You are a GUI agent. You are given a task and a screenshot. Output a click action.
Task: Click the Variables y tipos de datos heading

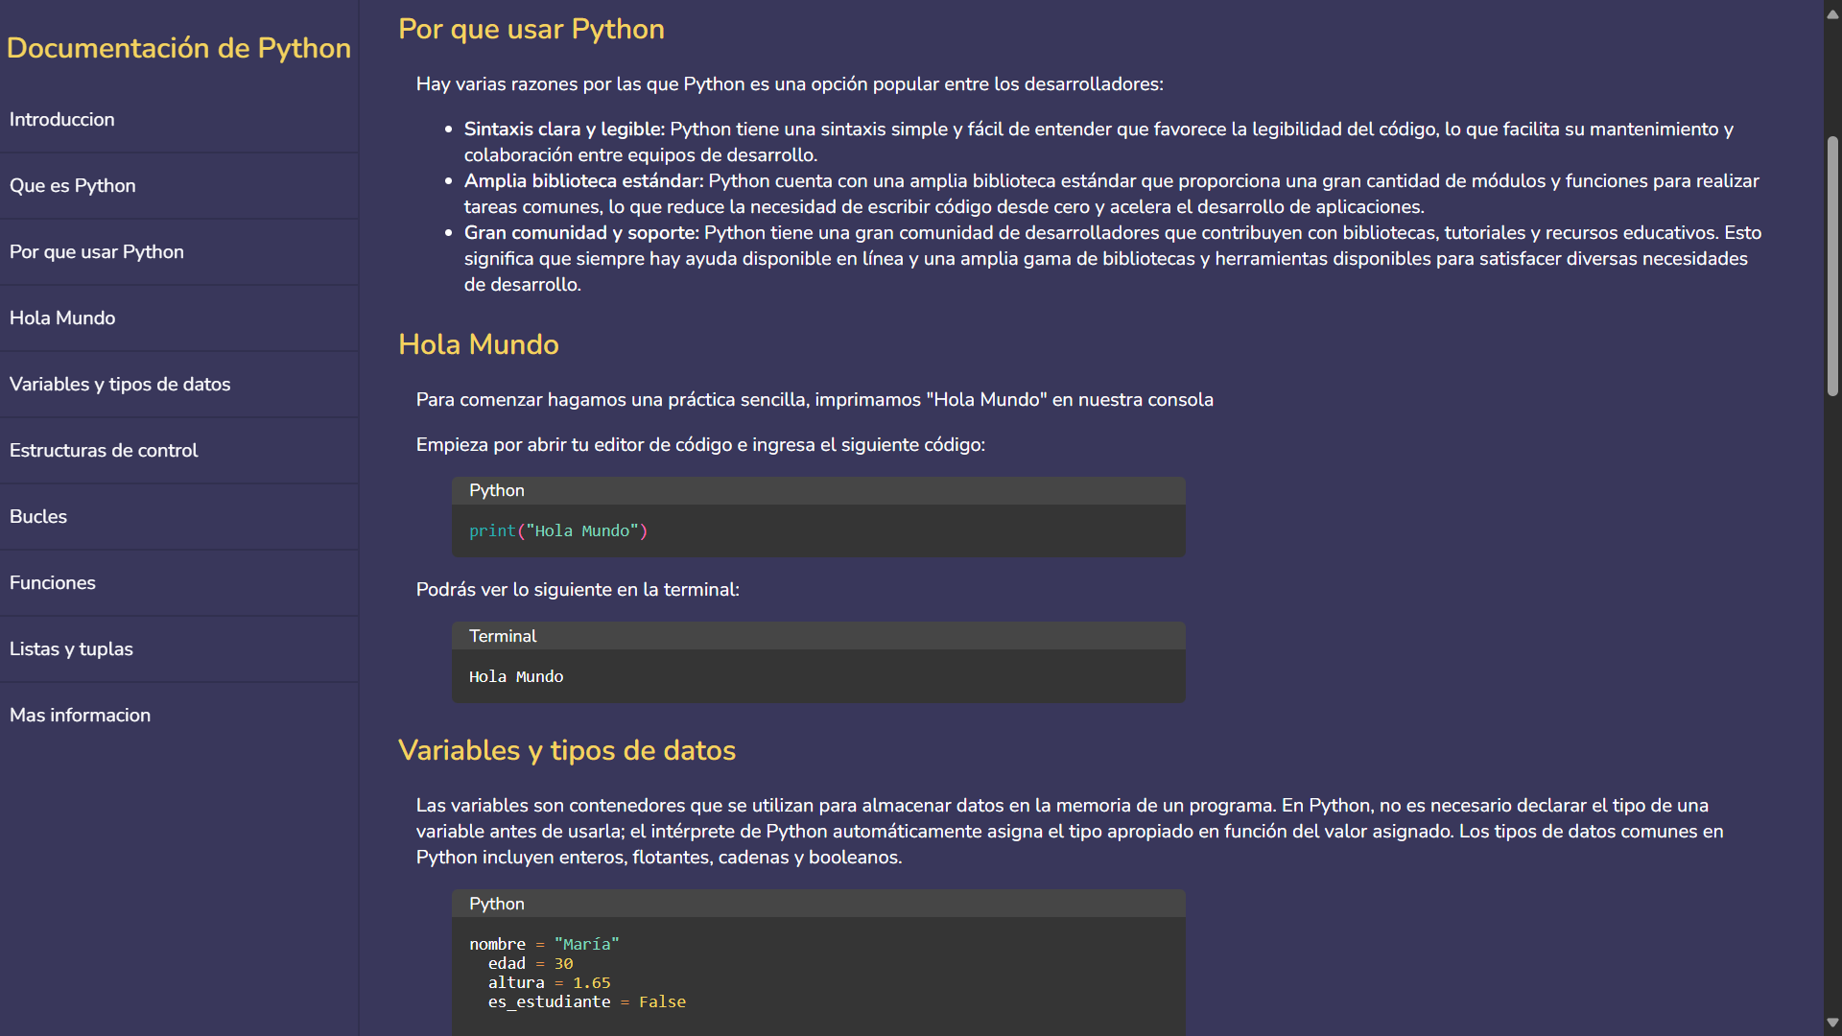567,750
